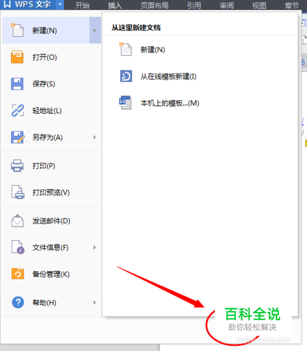Choose 发送邮件(D) from the menu
Screen dimensions: 307x351
click(x=52, y=221)
